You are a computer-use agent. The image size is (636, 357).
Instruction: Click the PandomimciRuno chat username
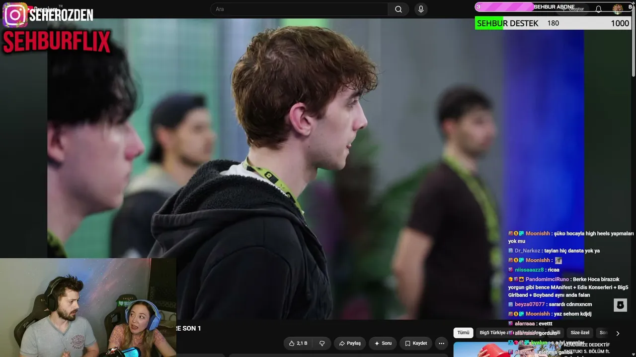point(547,279)
